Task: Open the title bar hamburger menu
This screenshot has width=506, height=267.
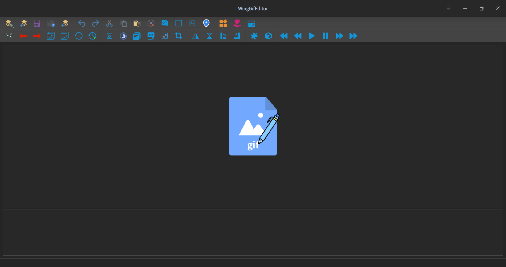Action: pos(449,8)
